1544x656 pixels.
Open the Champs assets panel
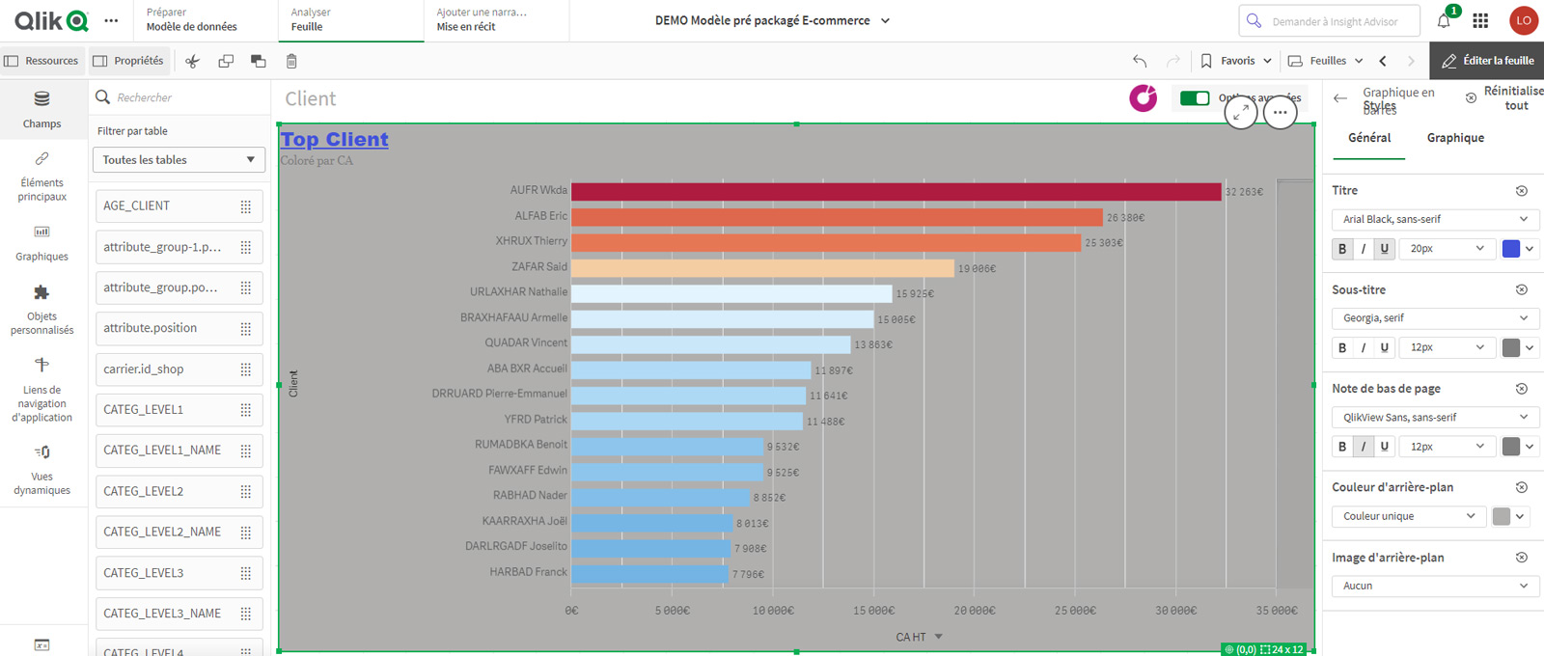tap(41, 110)
